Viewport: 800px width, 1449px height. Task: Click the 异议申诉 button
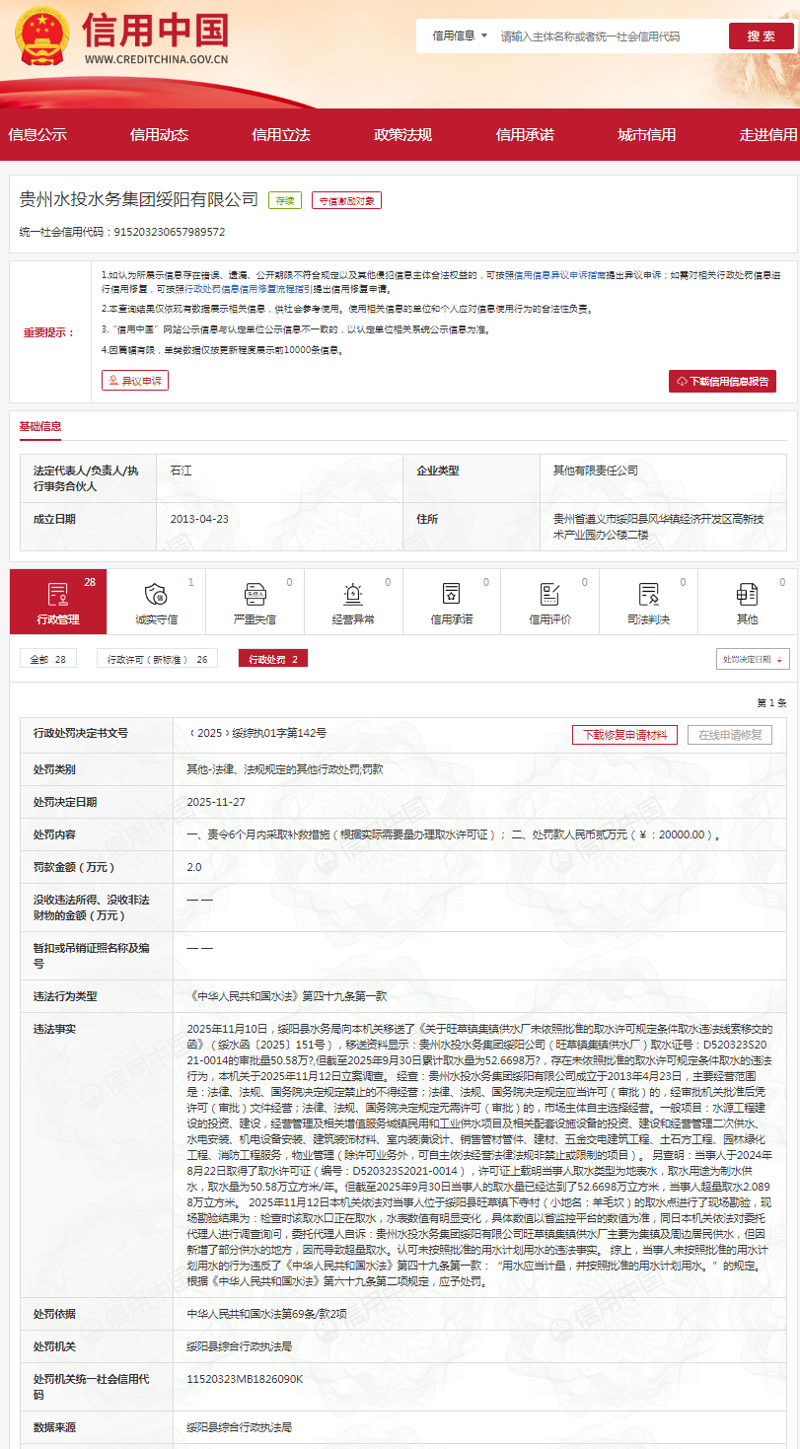coord(135,380)
